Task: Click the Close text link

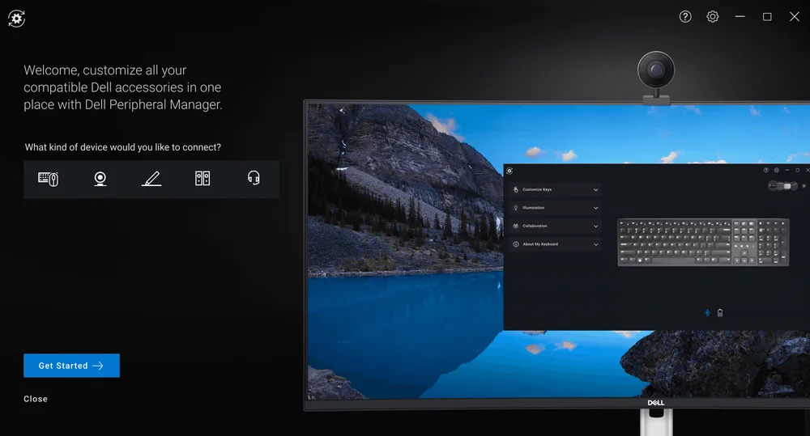Action: tap(36, 399)
